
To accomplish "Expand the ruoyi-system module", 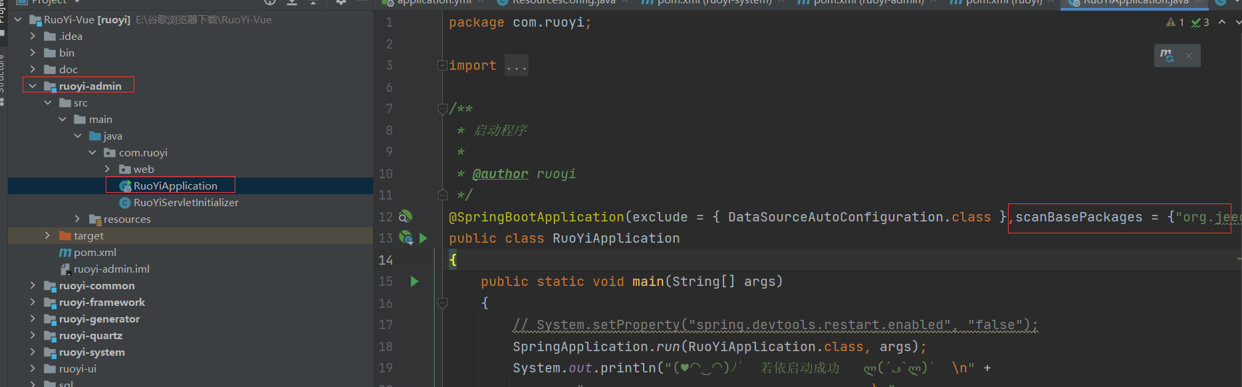I will [33, 352].
